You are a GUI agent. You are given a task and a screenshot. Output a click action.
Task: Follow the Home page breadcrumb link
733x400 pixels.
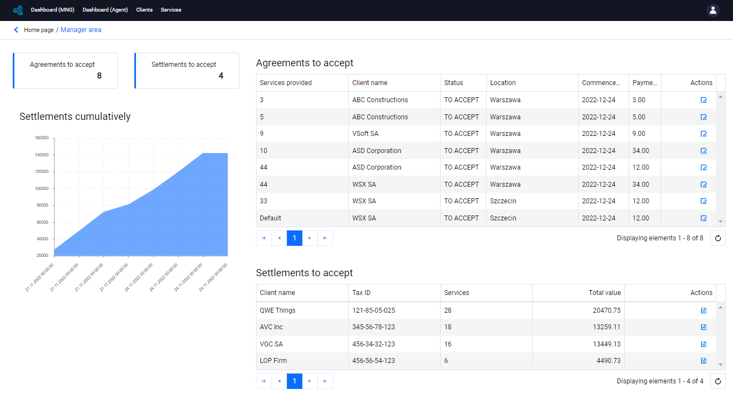(x=39, y=30)
